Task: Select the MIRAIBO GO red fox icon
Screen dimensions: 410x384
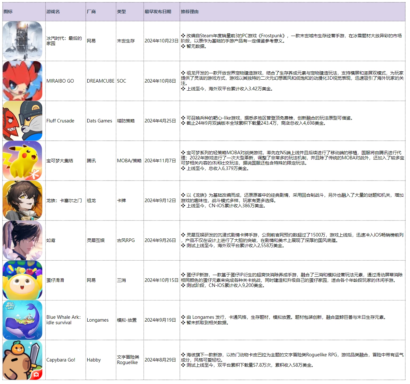Action: tap(22, 81)
